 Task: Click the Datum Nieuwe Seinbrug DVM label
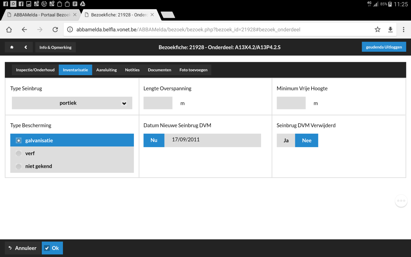click(177, 125)
